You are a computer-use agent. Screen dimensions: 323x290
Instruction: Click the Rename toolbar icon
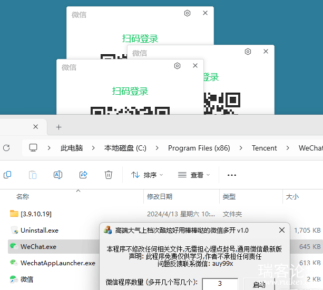(x=58, y=175)
